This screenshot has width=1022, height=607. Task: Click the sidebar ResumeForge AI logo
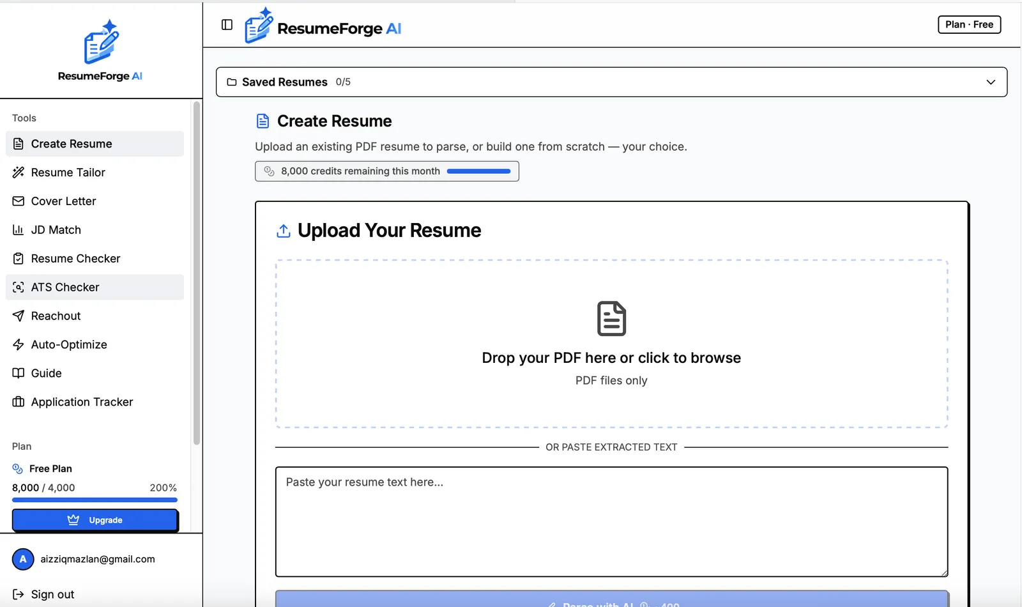(x=101, y=50)
